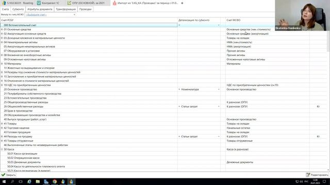The height and width of the screenshot is (185, 330).
Task: Expand account 03 Доходные вложения
Action: tap(2, 38)
